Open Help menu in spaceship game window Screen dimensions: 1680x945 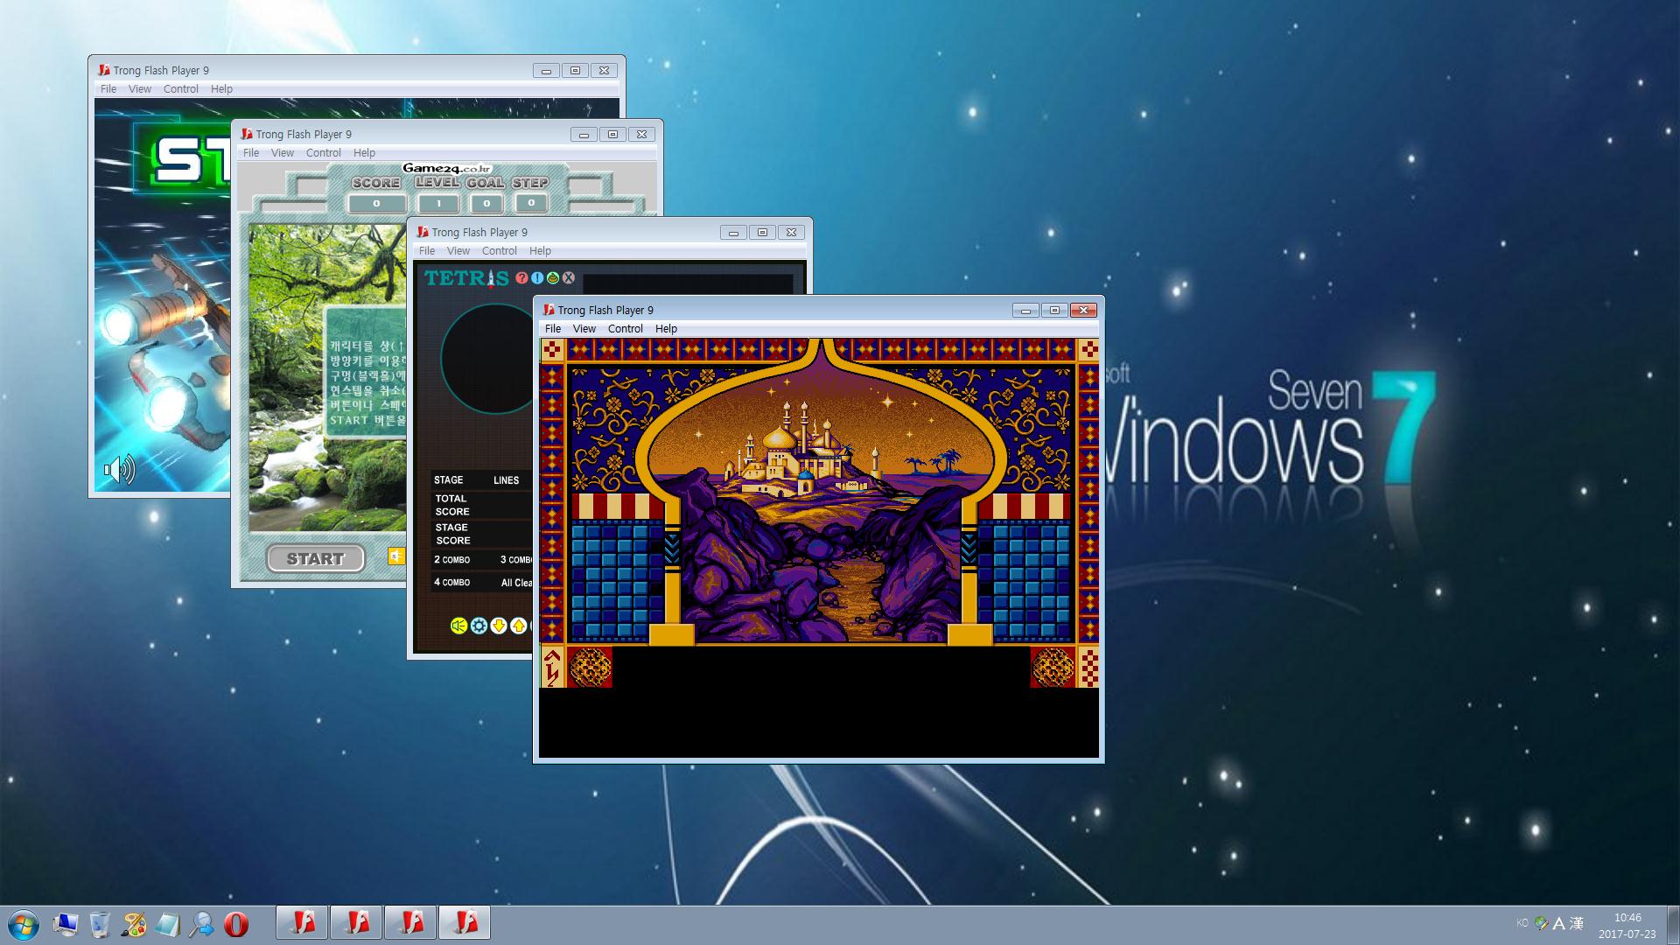pos(221,89)
